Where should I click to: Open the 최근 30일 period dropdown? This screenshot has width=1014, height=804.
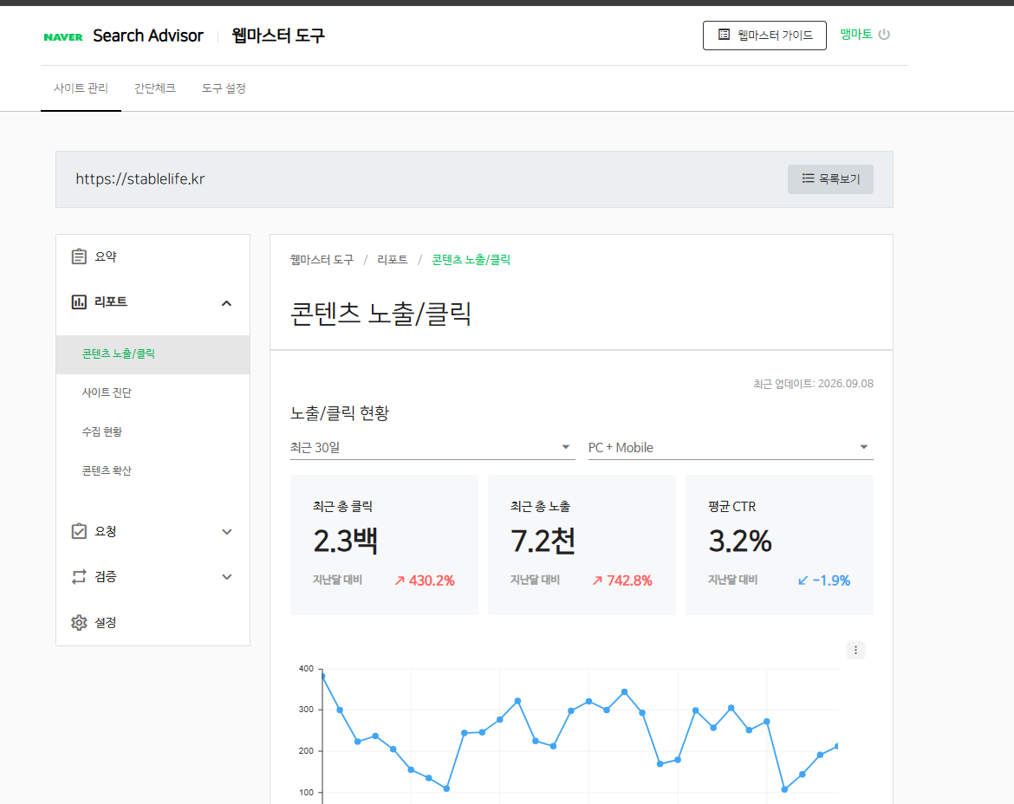(432, 447)
